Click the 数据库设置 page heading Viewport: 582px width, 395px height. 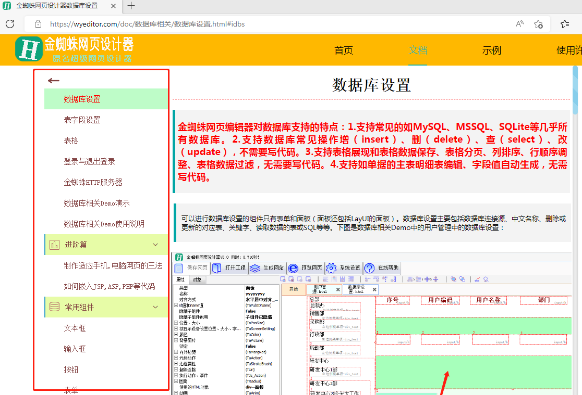pos(371,85)
